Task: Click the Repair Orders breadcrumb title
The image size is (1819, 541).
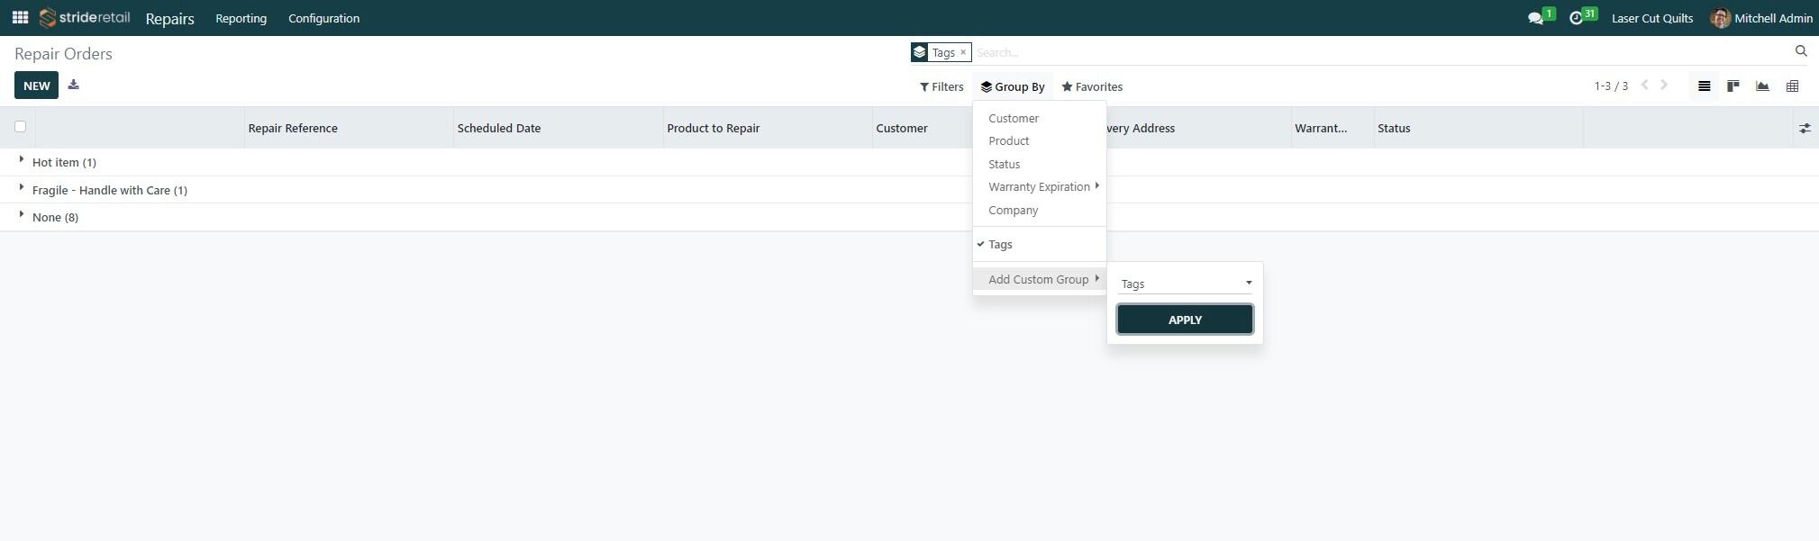Action: 63,54
